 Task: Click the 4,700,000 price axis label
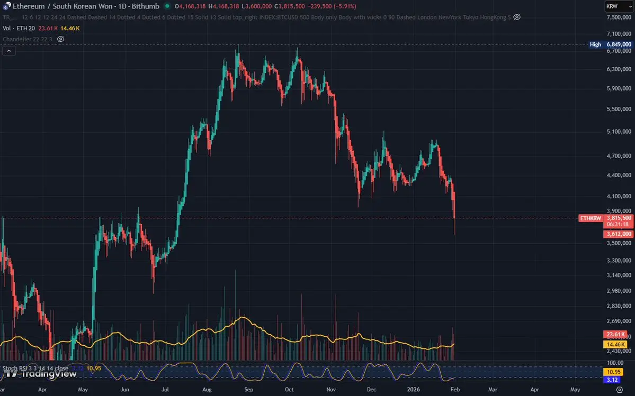coord(619,156)
